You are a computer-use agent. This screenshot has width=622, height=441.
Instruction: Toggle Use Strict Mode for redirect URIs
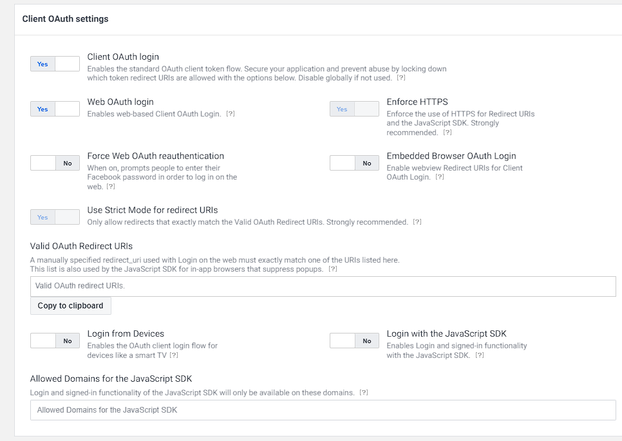pyautogui.click(x=55, y=217)
